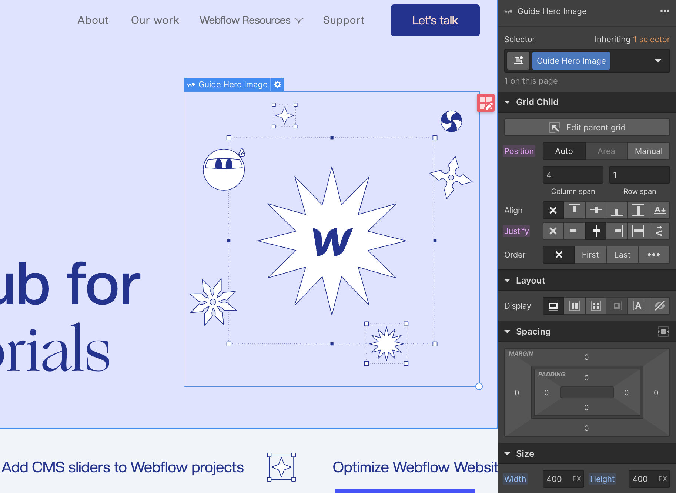Select the ninja face illustration
This screenshot has width=676, height=493.
tap(224, 169)
